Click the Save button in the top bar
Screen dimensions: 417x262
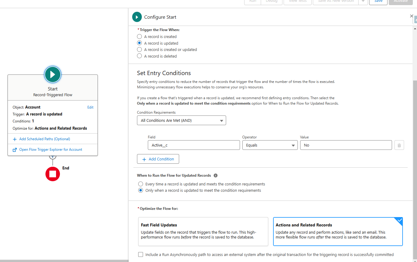(378, 2)
